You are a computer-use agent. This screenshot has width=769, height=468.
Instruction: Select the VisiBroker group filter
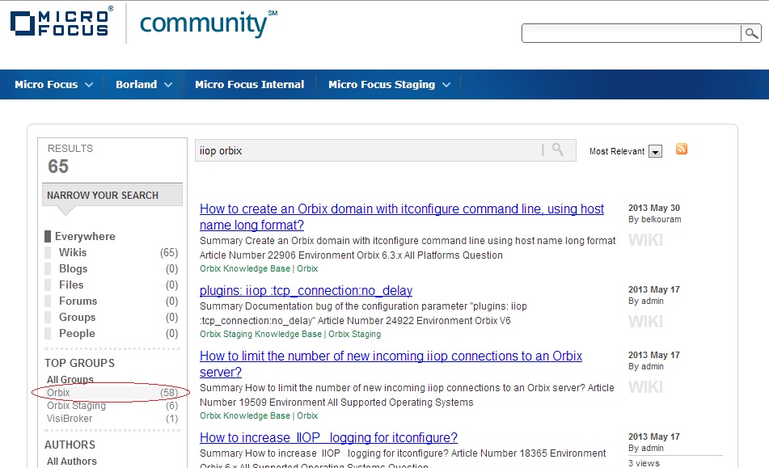tap(70, 419)
